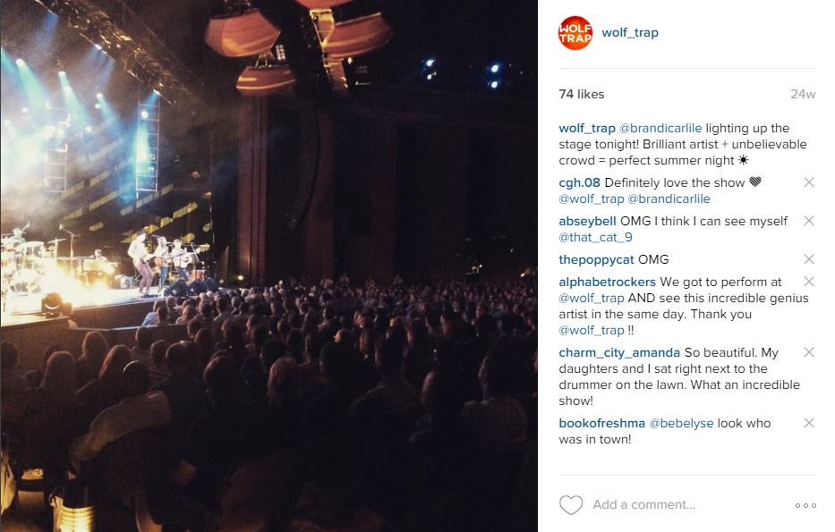Delete the cgh.08 comment with X
The height and width of the screenshot is (532, 835).
809,182
